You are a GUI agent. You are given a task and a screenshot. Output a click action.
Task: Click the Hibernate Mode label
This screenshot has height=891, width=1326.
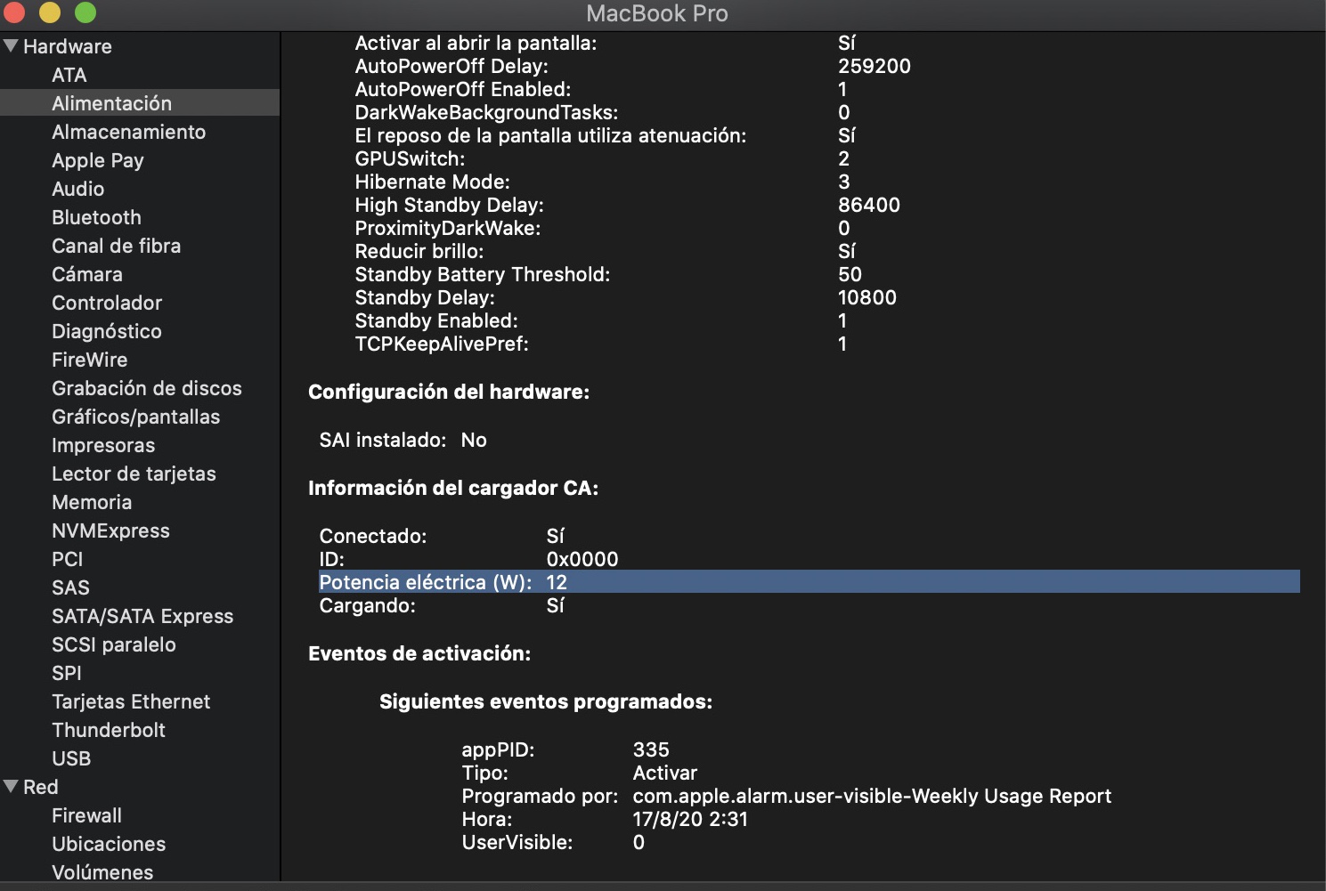click(433, 182)
